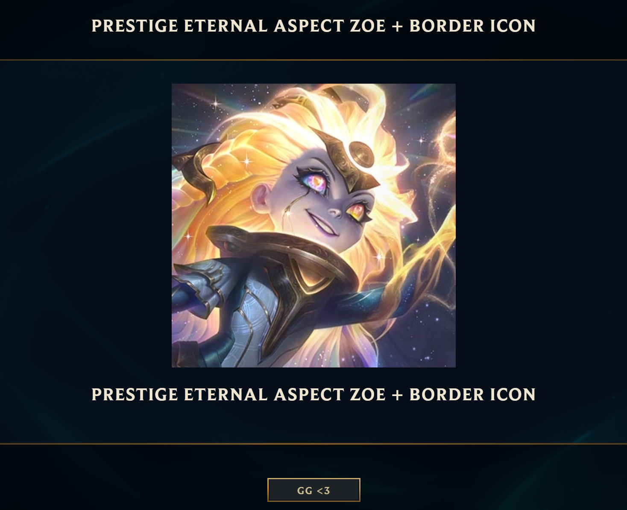Click the GG <3 button

(313, 490)
